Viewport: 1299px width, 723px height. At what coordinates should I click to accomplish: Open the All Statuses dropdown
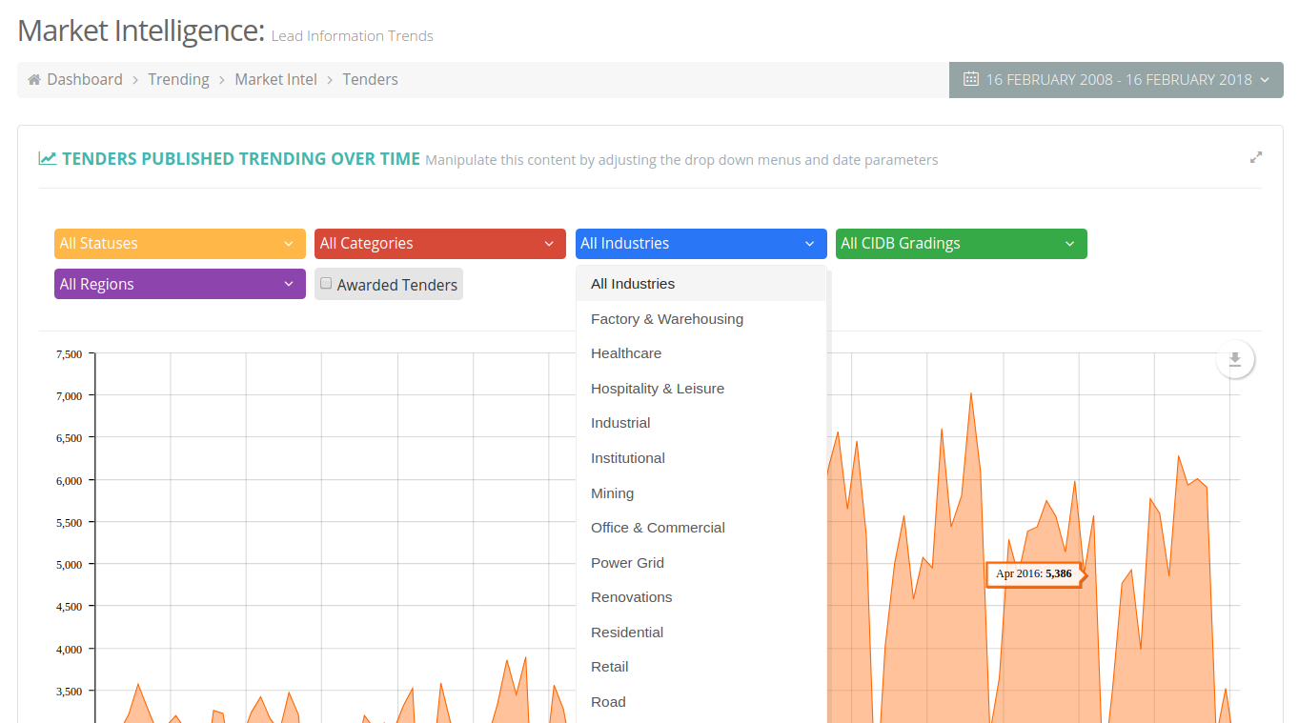pyautogui.click(x=180, y=244)
